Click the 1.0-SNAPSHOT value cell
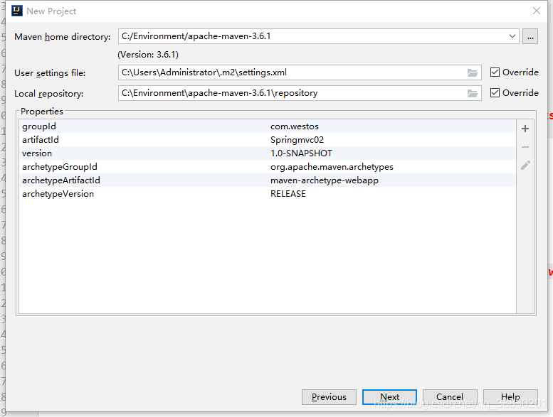 [x=301, y=153]
